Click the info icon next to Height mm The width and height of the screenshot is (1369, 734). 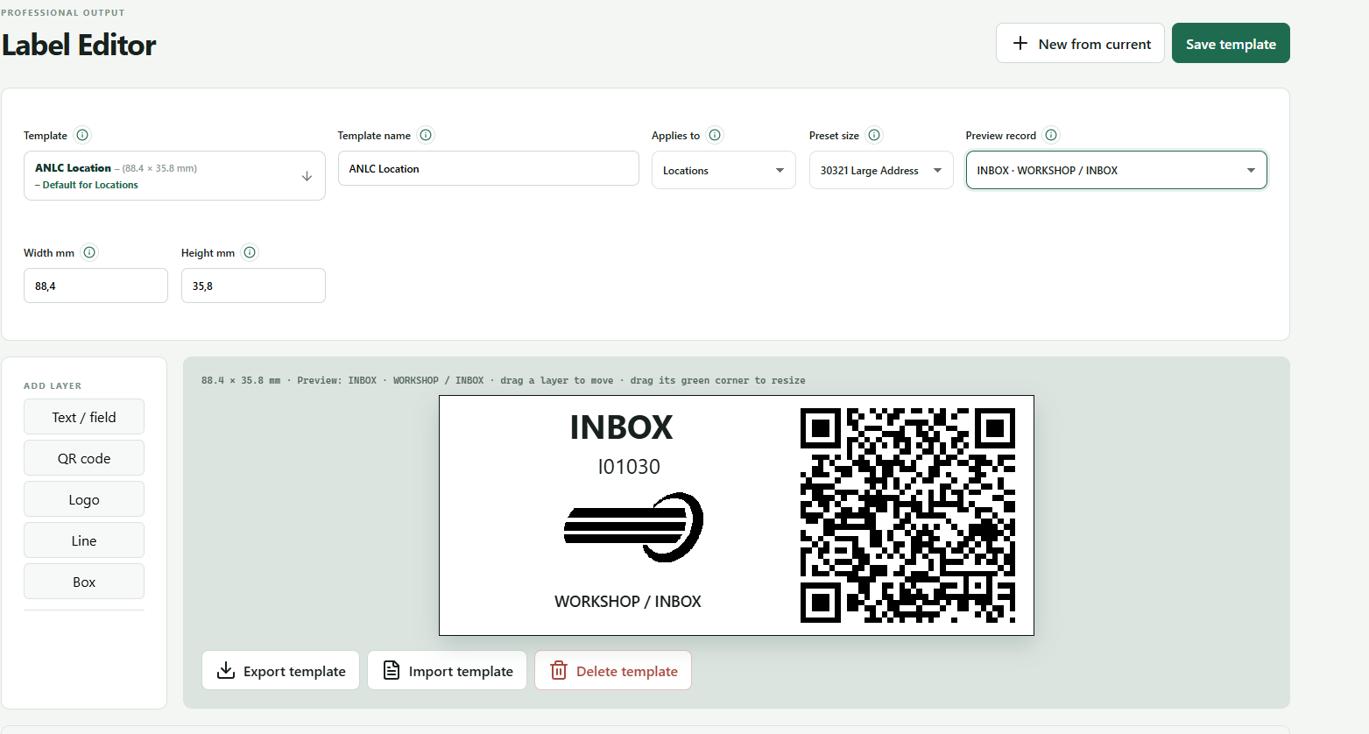tap(250, 252)
